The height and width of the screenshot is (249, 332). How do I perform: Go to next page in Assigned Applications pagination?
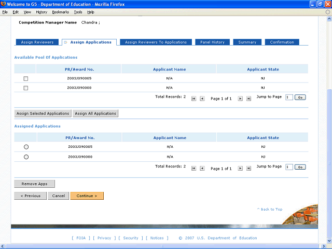240,168
